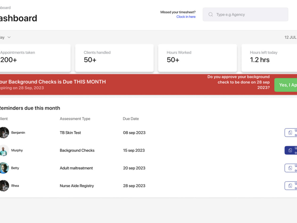
Task: Click the 'Due Date' column header
Action: click(131, 119)
